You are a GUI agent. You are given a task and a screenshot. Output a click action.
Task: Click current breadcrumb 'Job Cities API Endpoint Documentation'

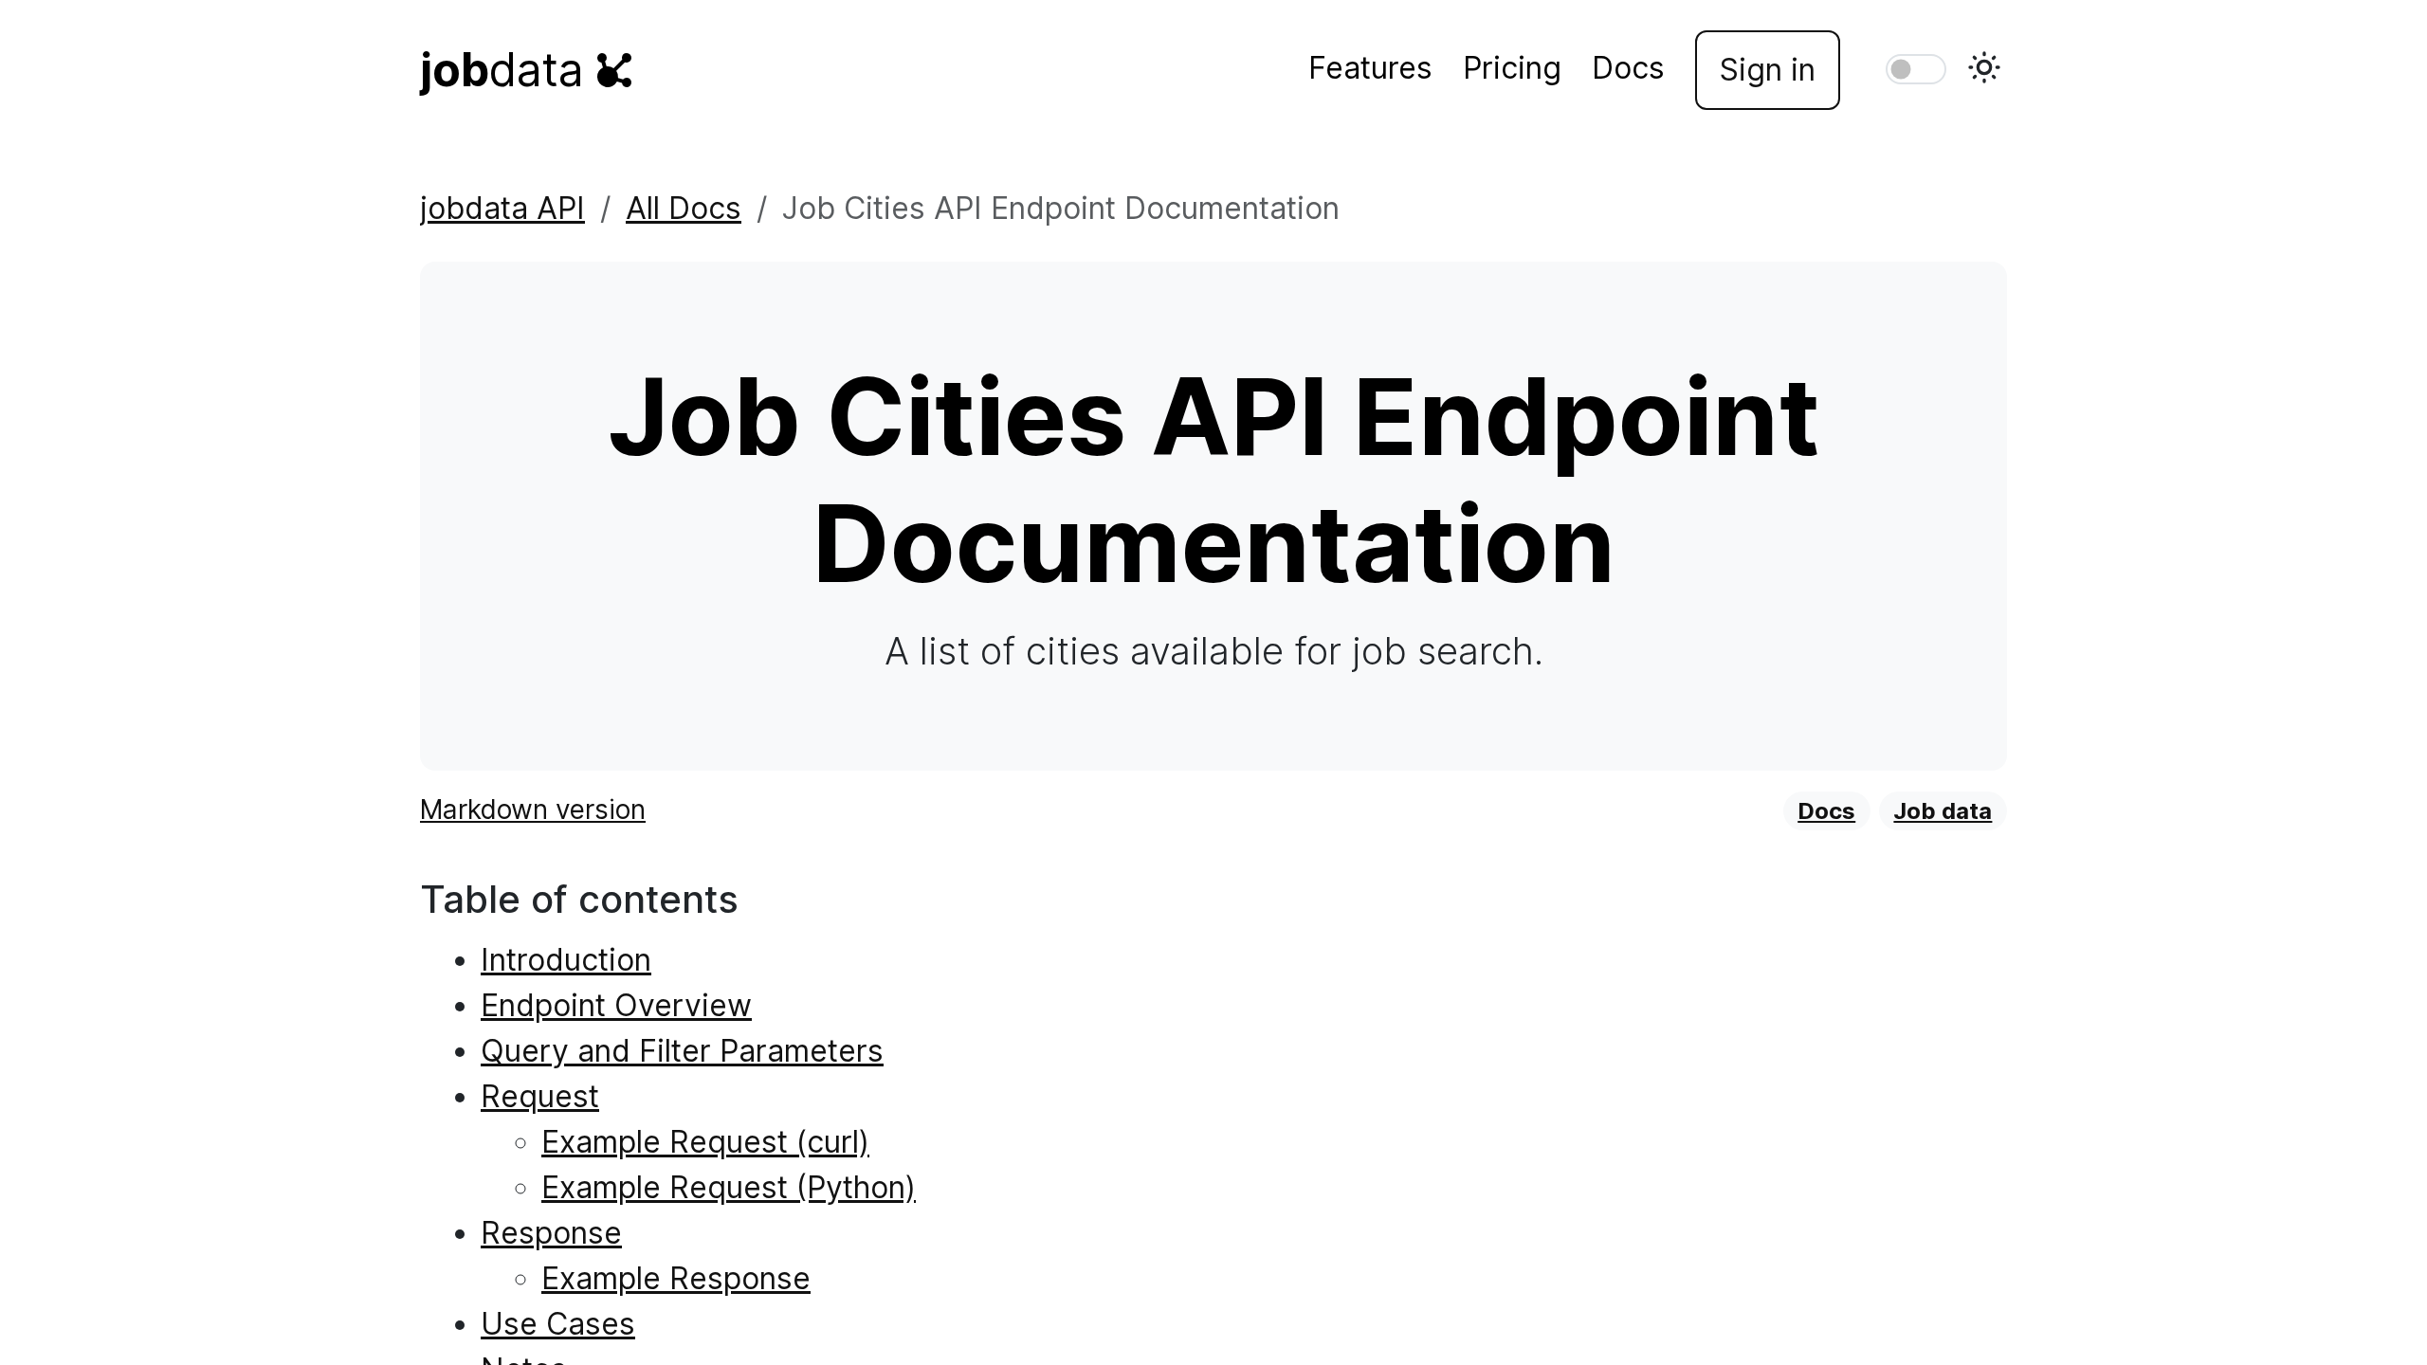point(1060,209)
